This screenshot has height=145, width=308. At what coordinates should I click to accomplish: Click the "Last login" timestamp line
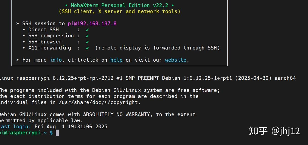71,127
